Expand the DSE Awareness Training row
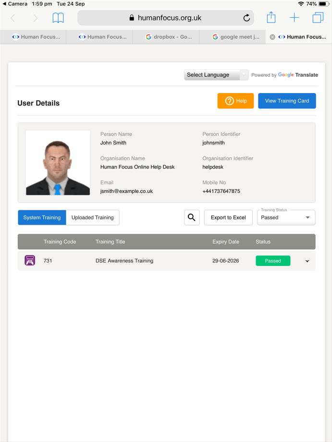Image resolution: width=332 pixels, height=442 pixels. 307,261
